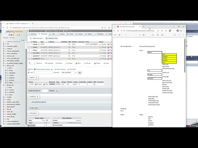The height and width of the screenshot is (148, 198).
Task: Open the books table in tree
Action: (x=11, y=71)
